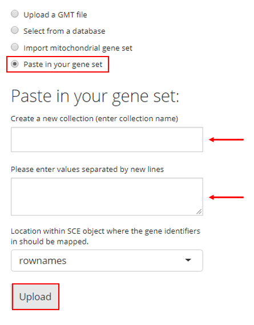This screenshot has height=325, width=254.
Task: Open the rownames dropdown
Action: (x=107, y=260)
